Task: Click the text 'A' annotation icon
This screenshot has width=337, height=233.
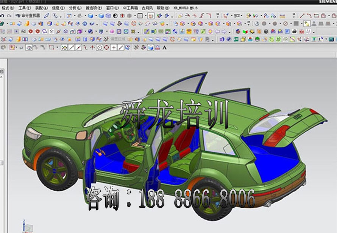Action: pyautogui.click(x=164, y=47)
